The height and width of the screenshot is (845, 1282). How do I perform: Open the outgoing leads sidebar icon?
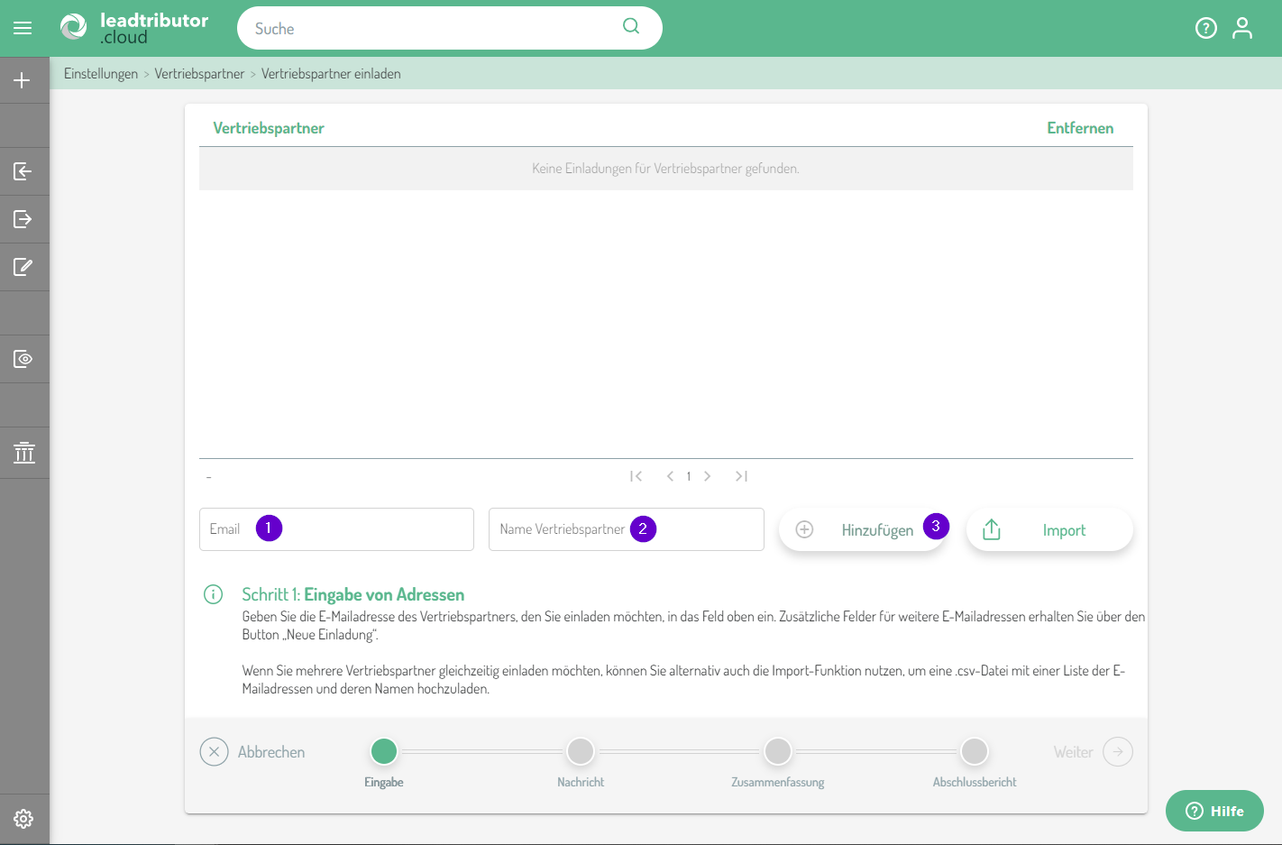(23, 219)
